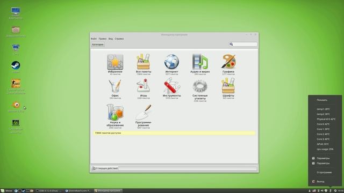Open the Вид menu
The width and height of the screenshot is (344, 193).
pos(111,39)
